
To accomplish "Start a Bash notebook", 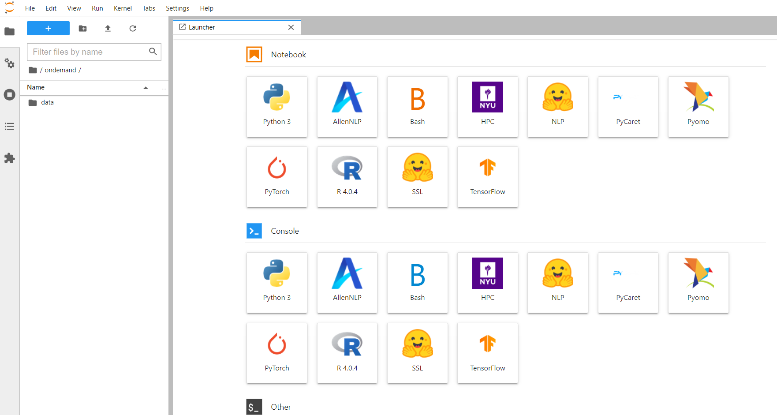I will point(417,107).
